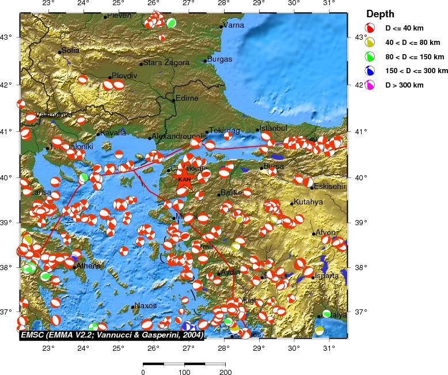Screen dimensions: 448x375
Task: Select the Plovdiv city label
Action: pyautogui.click(x=124, y=75)
